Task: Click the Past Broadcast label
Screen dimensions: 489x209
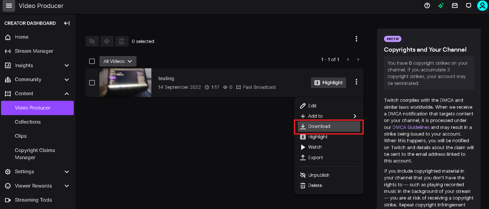Action: coord(259,87)
